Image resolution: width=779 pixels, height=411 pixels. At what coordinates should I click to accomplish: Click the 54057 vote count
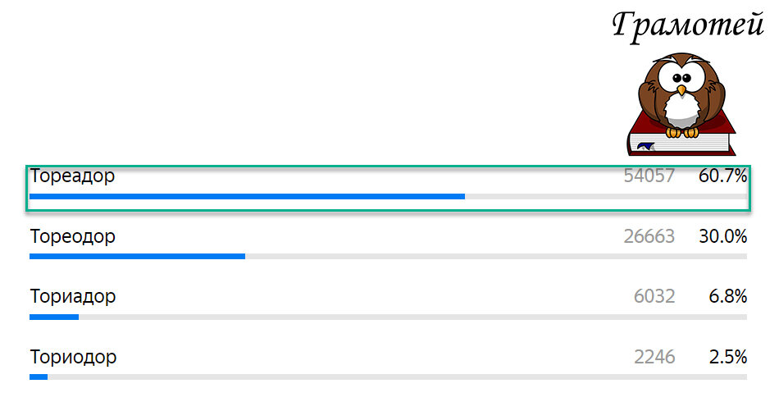(649, 176)
